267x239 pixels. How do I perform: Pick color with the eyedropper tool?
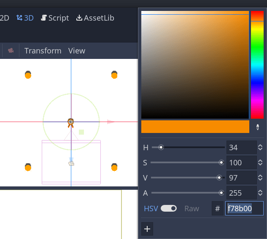(258, 127)
